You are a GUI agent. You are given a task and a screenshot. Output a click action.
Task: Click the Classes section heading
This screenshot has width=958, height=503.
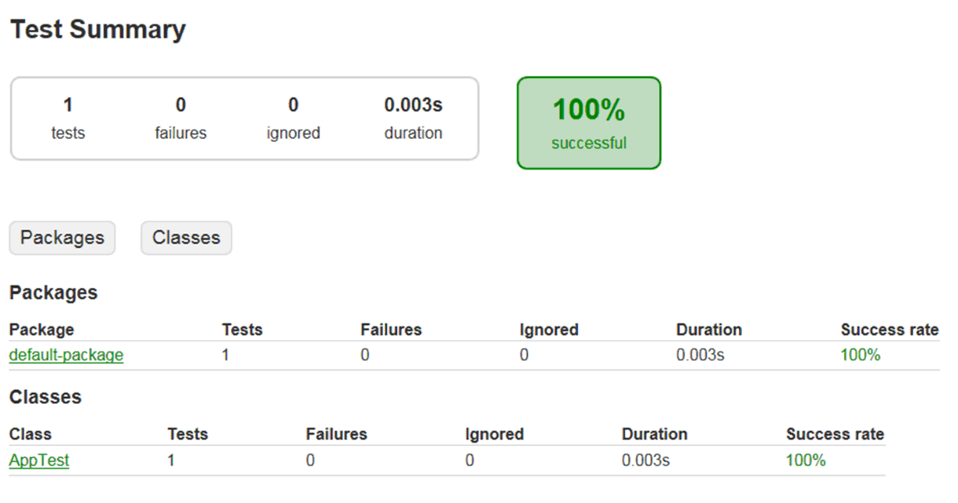(45, 397)
